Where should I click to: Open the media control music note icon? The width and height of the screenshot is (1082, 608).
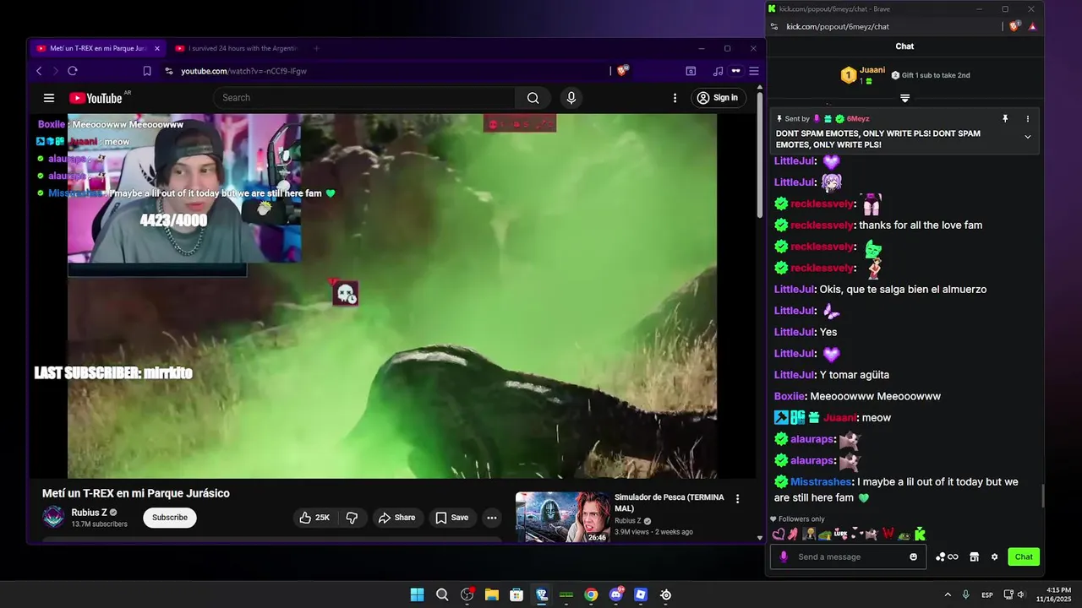click(718, 71)
